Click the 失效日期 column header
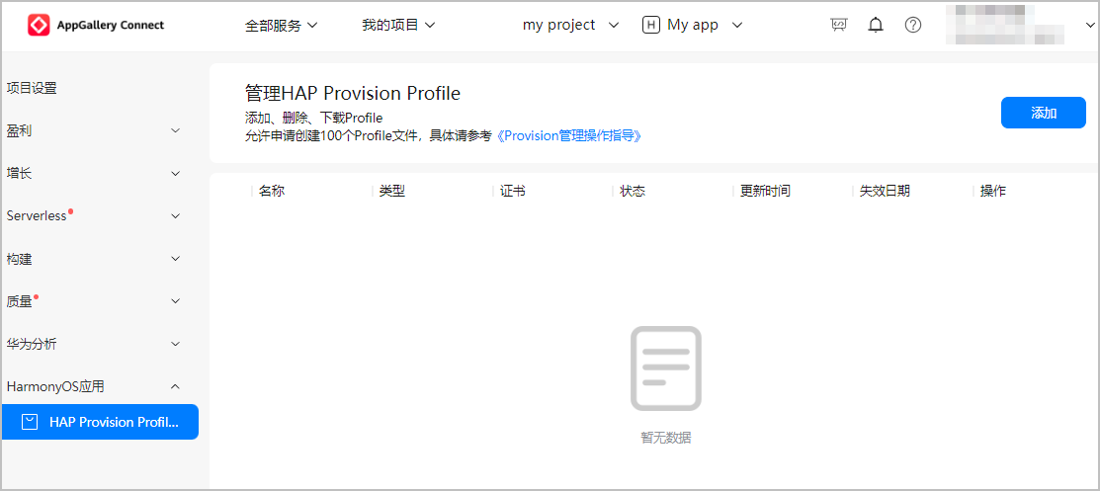The width and height of the screenshot is (1100, 491). [x=886, y=191]
